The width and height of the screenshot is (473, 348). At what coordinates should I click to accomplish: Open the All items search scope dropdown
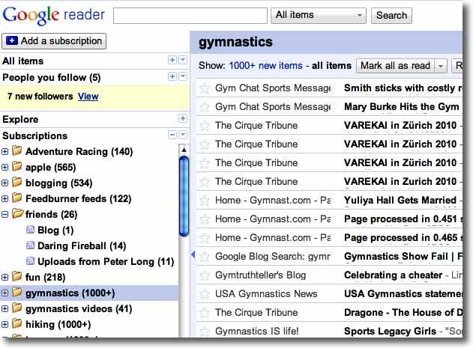tap(319, 15)
